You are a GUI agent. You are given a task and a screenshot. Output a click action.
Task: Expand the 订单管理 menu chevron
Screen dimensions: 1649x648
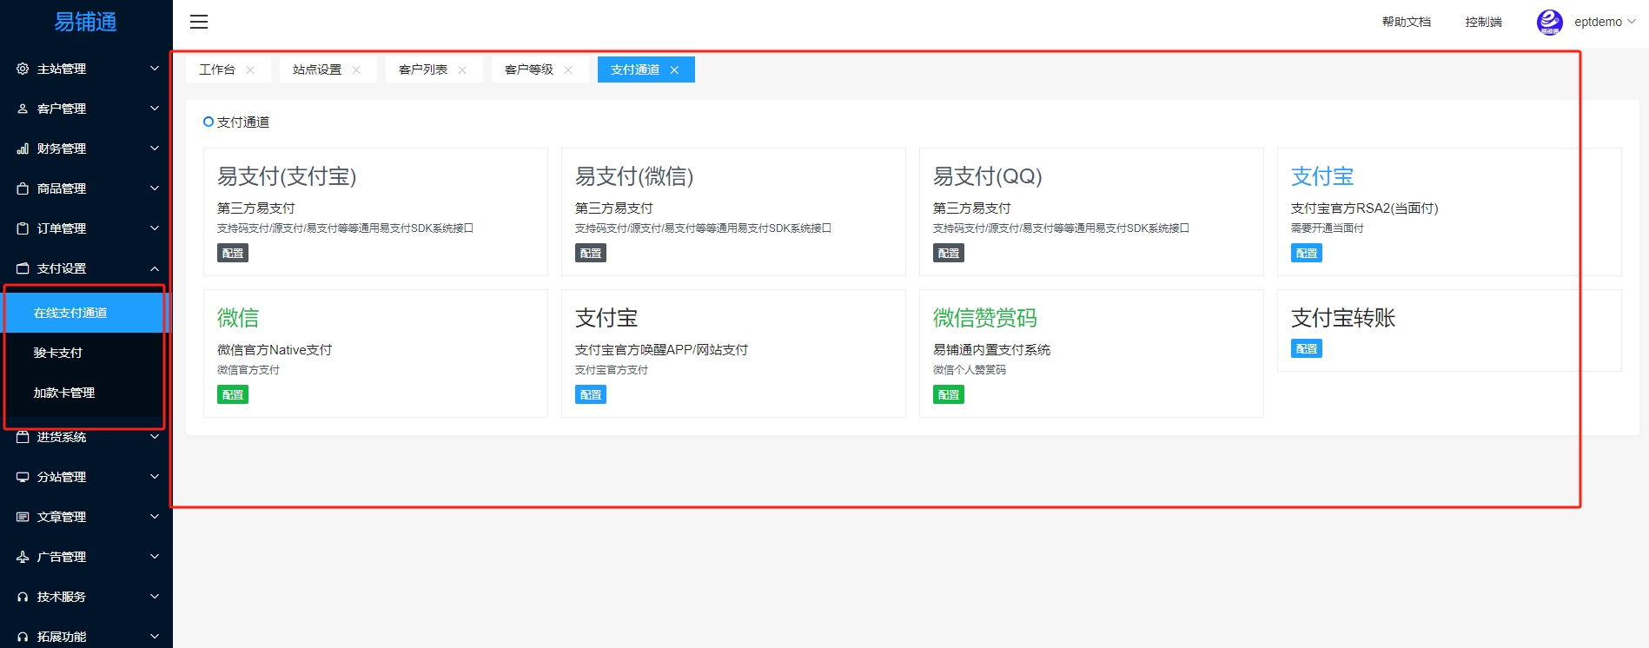(155, 228)
